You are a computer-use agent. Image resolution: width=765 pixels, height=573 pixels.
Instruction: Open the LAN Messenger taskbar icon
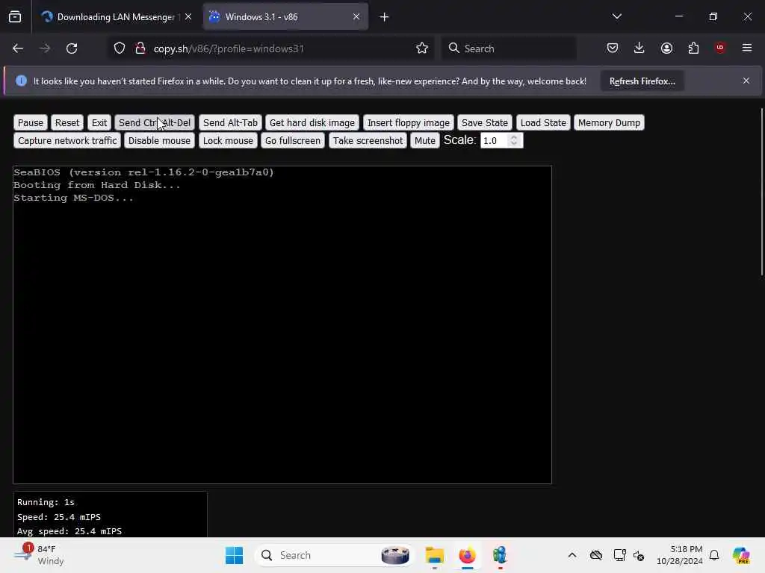coord(500,555)
